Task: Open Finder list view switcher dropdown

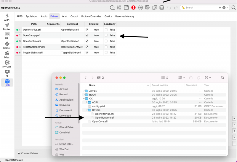Action: 165,78
